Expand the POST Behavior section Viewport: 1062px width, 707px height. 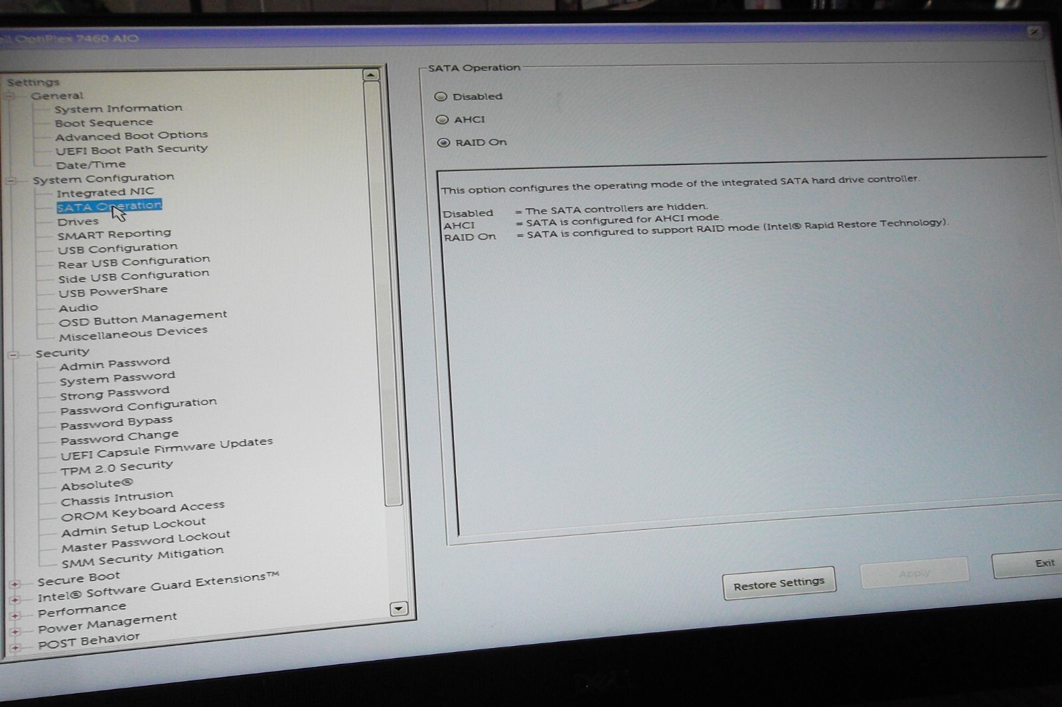click(17, 647)
